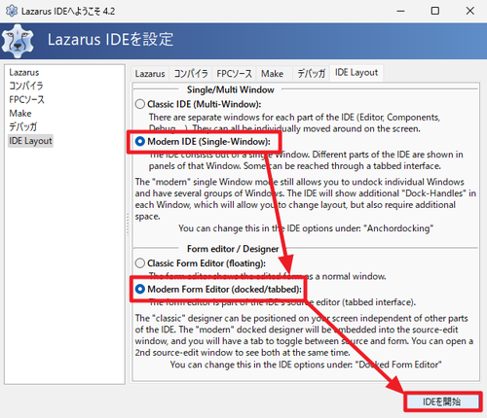Viewport: 487px width, 418px height.
Task: Open the コンパイラ tab
Action: click(191, 74)
